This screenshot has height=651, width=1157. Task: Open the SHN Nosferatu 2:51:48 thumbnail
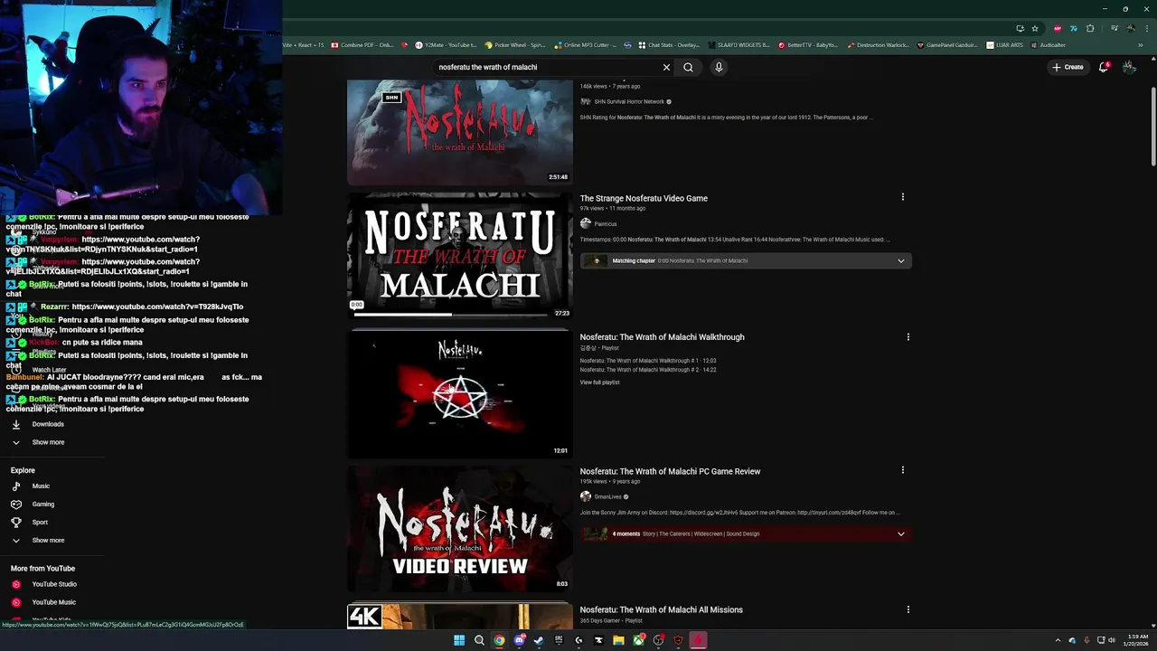click(x=459, y=132)
